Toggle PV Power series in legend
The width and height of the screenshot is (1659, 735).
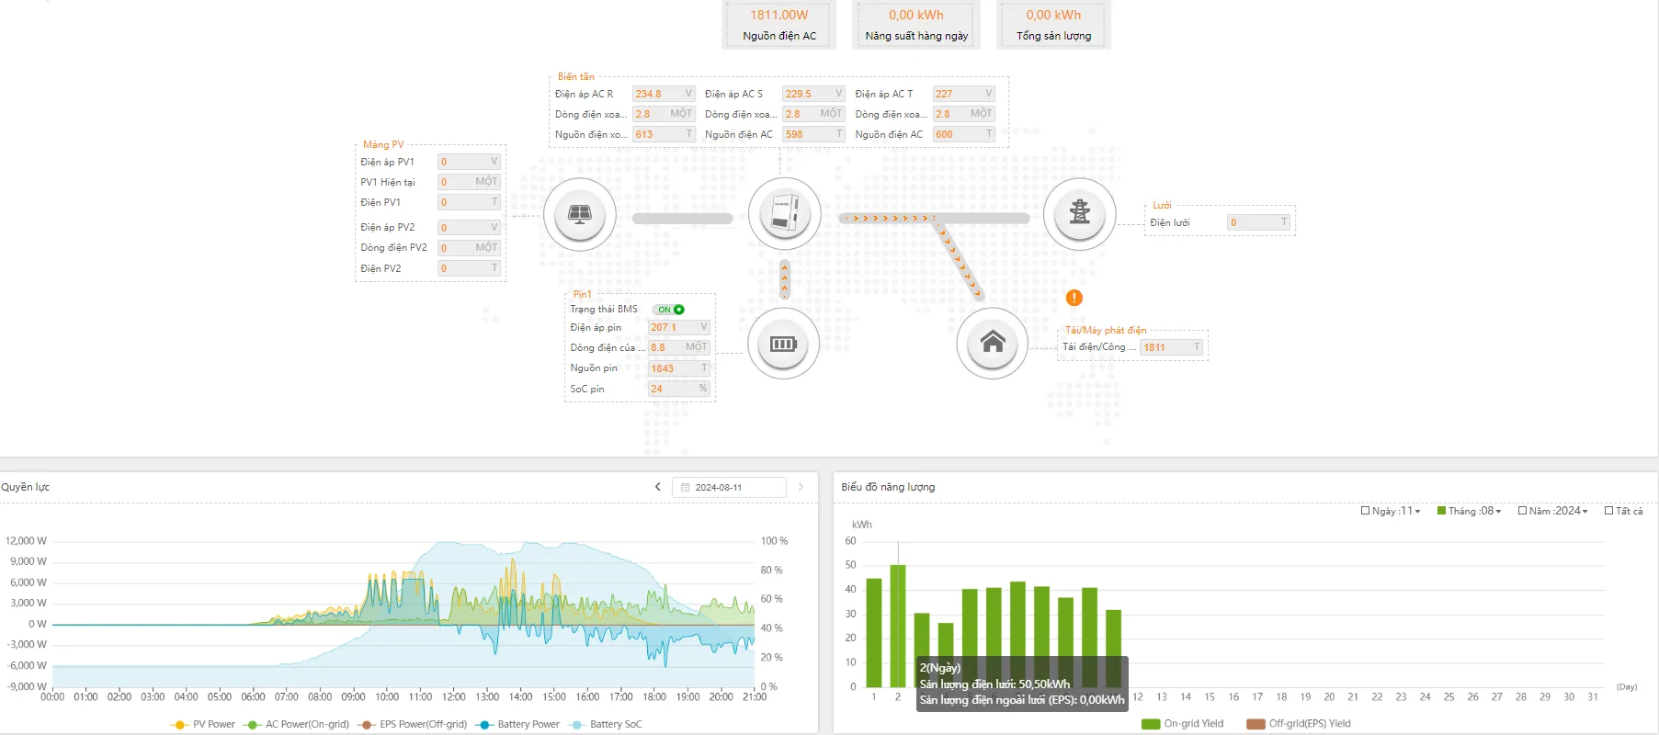[x=203, y=724]
